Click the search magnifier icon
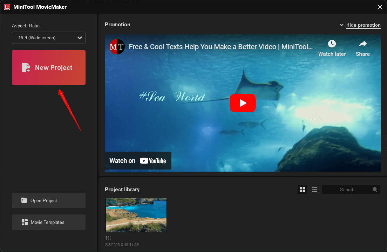The image size is (387, 252). (x=375, y=190)
